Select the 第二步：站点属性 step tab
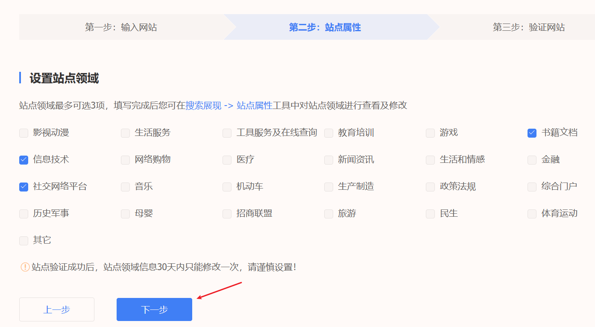 pyautogui.click(x=325, y=27)
